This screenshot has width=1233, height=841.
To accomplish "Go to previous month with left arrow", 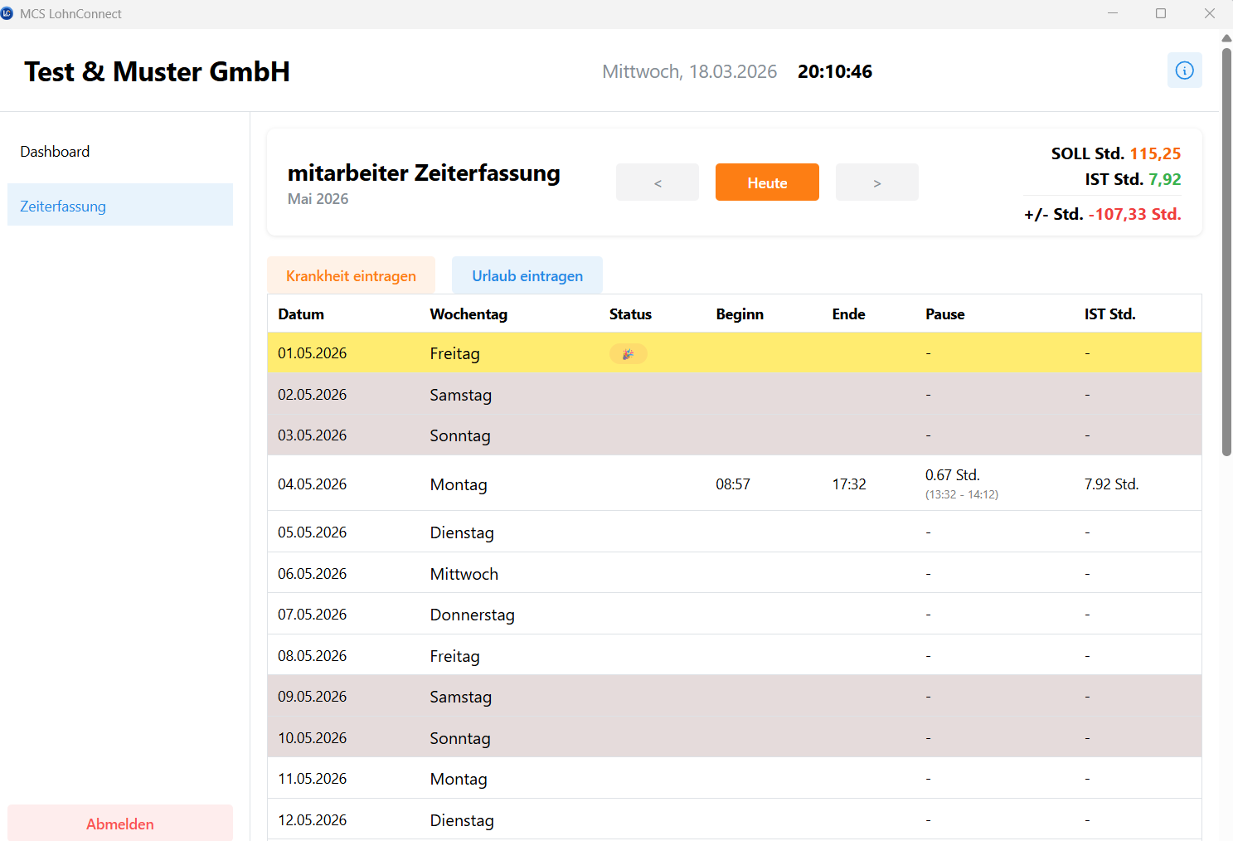I will tap(657, 182).
